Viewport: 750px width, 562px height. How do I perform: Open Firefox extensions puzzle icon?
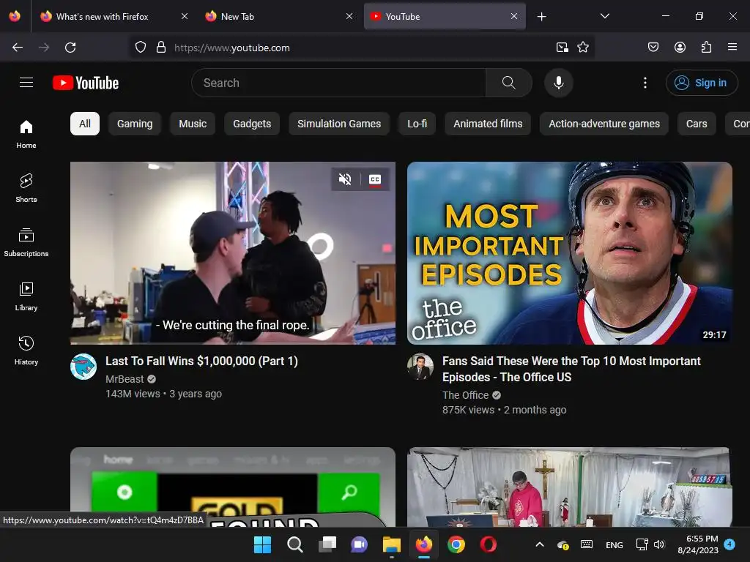706,48
